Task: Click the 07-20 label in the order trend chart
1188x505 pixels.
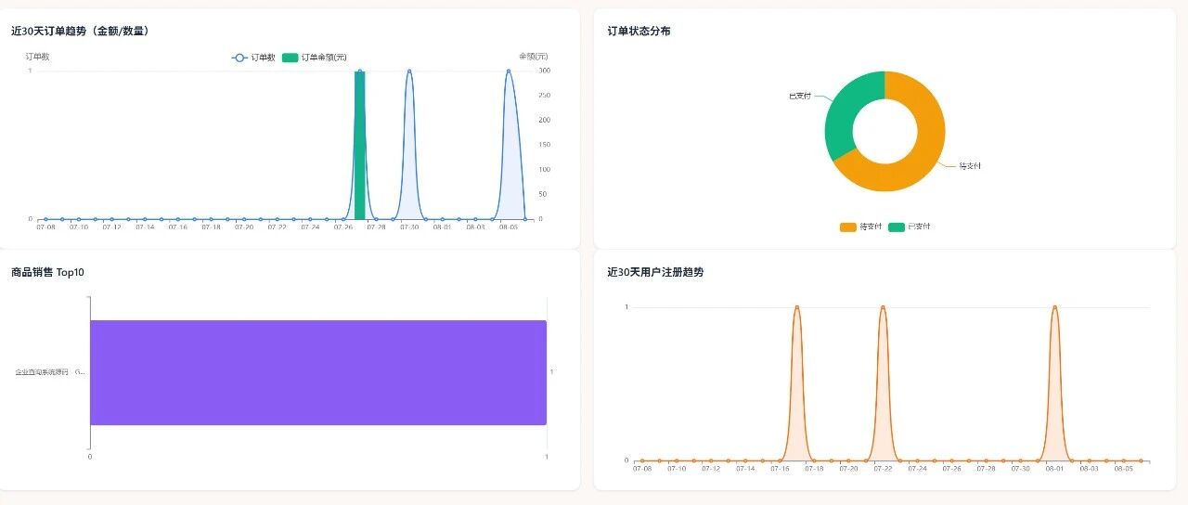Action: (x=244, y=227)
